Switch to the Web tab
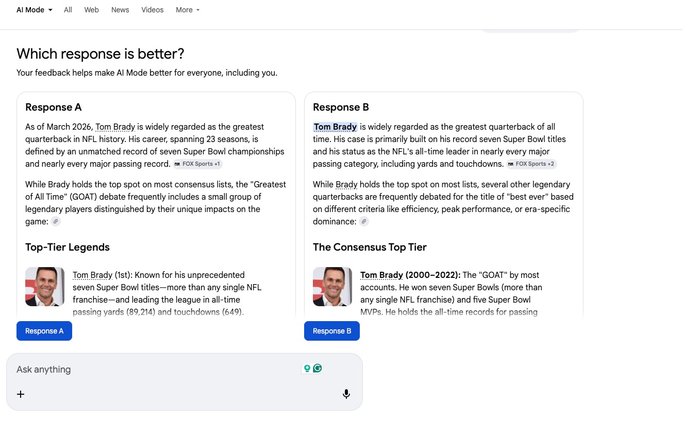The height and width of the screenshot is (422, 683). (x=91, y=10)
